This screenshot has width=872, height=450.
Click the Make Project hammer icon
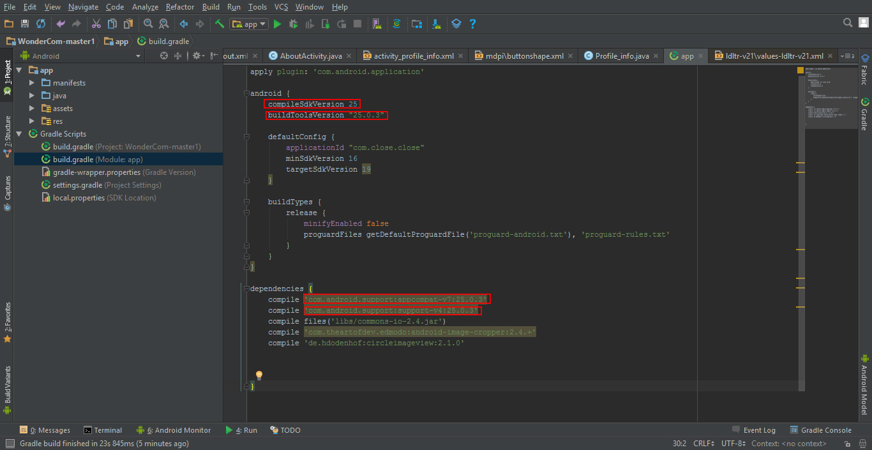(x=220, y=24)
